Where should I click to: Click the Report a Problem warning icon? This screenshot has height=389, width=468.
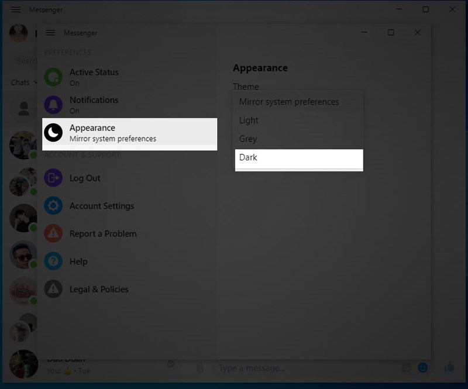52,233
